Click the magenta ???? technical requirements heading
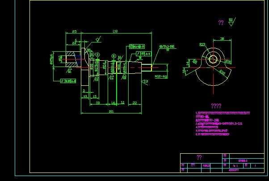The height and width of the screenshot is (181, 269). [x=216, y=106]
